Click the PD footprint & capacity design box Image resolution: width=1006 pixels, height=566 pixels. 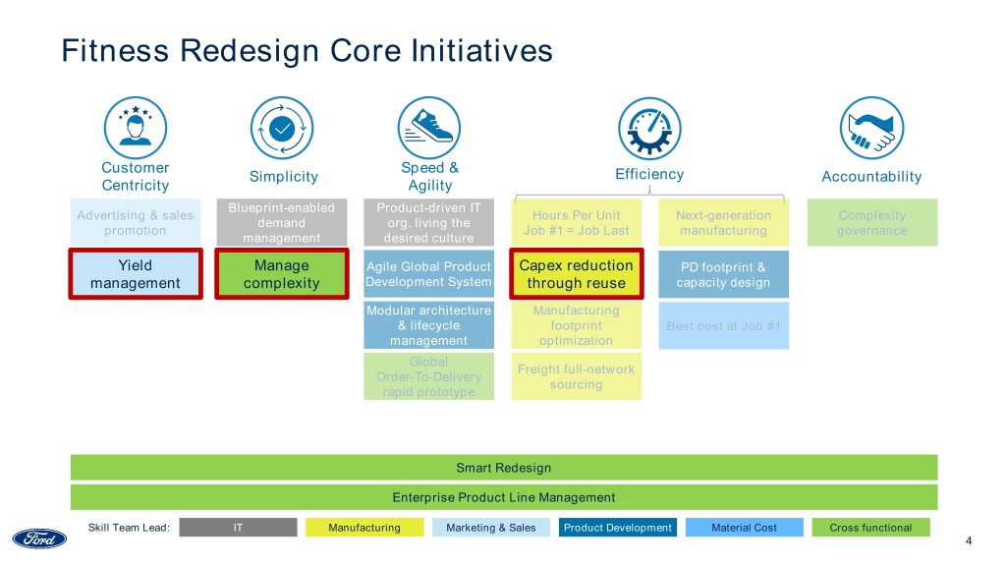[723, 274]
